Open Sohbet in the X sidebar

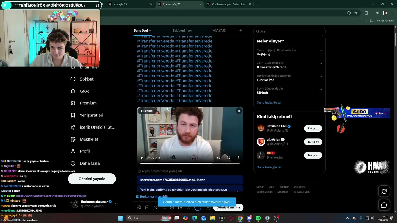click(x=82, y=79)
